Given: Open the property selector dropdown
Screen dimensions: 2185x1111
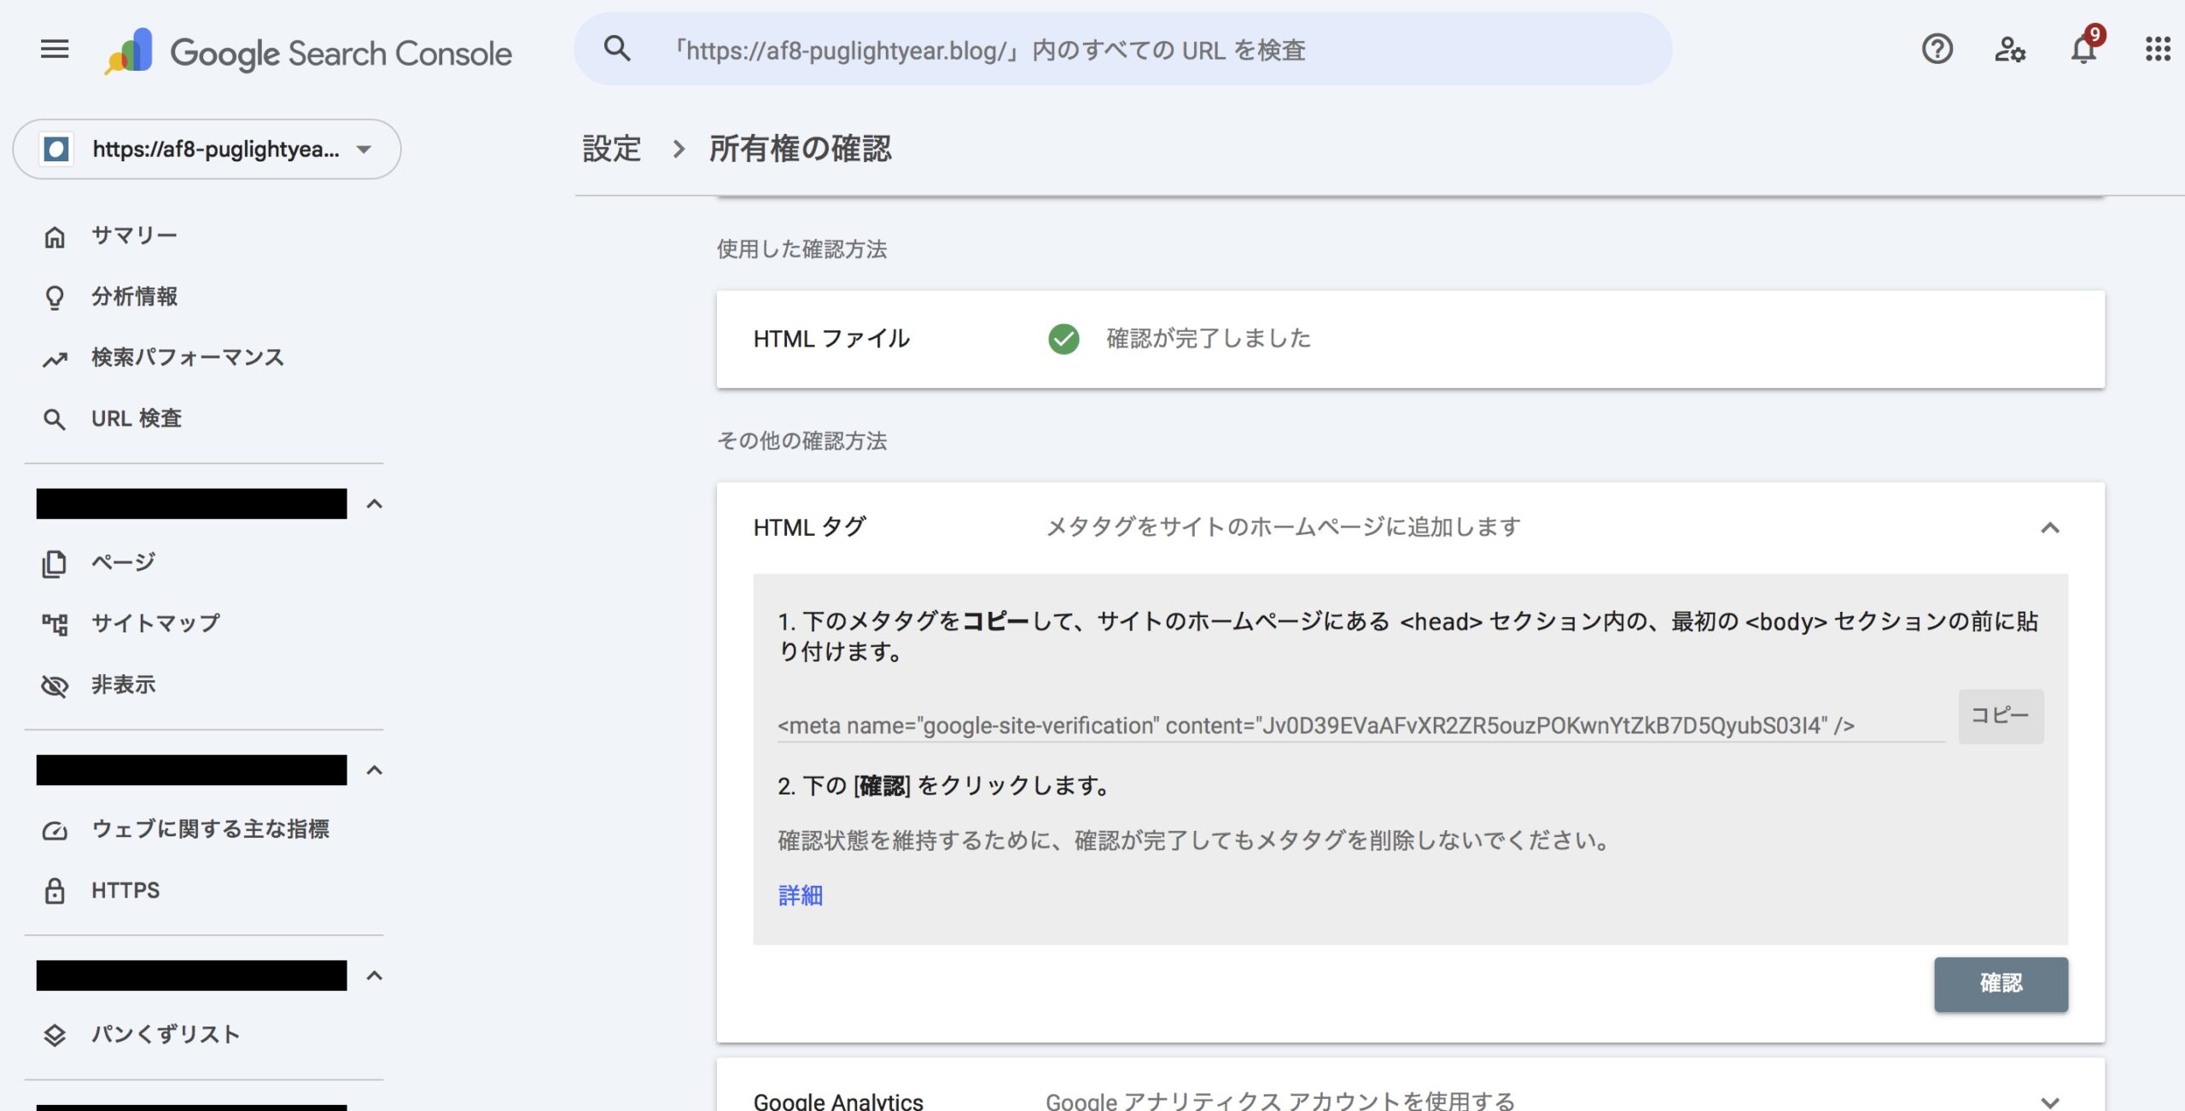Looking at the screenshot, I should 207,149.
